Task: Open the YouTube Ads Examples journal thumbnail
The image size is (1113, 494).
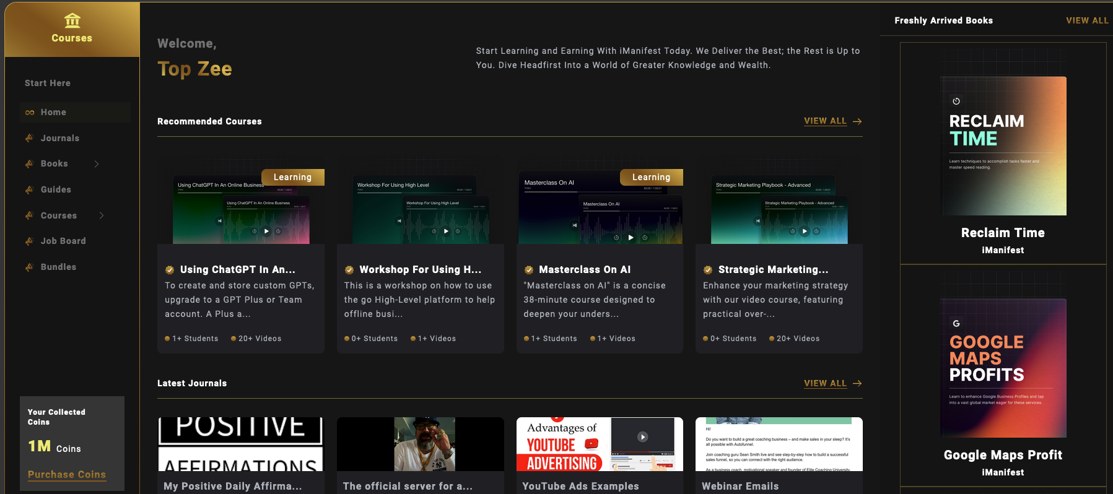Action: tap(600, 444)
